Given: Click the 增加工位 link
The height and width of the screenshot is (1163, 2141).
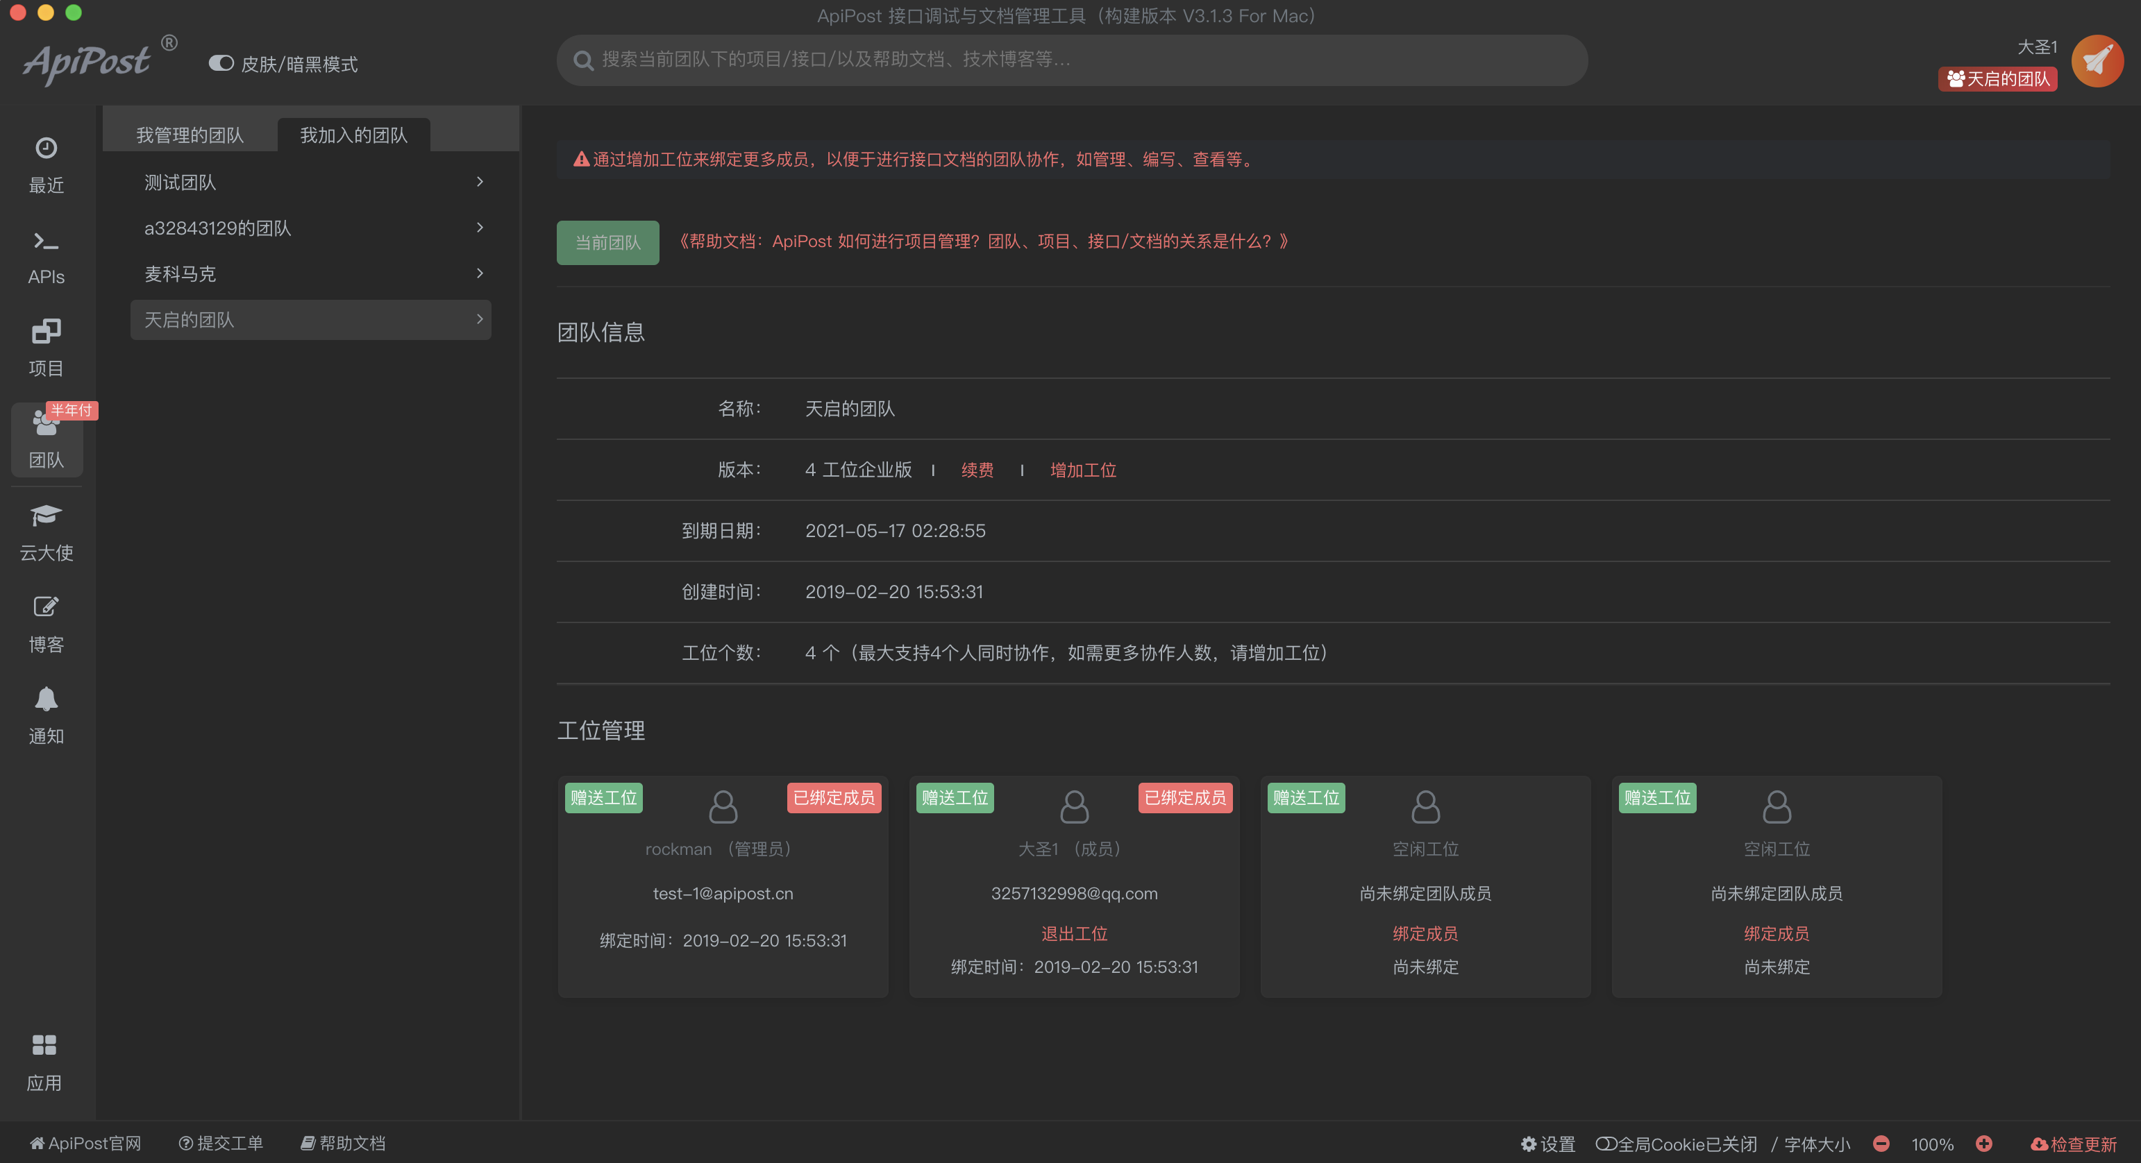Looking at the screenshot, I should 1083,469.
